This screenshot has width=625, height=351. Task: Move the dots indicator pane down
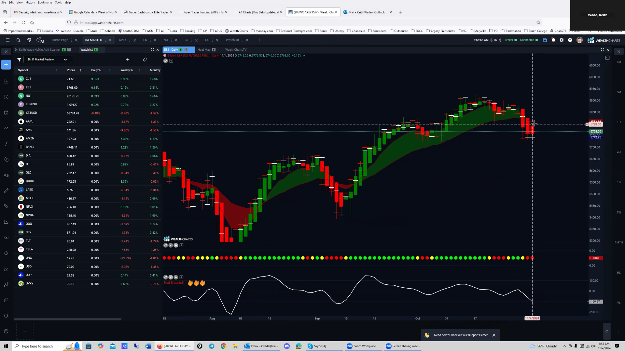pyautogui.click(x=171, y=245)
